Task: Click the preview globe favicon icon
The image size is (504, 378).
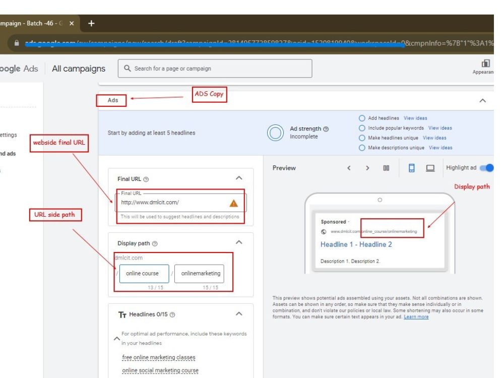Action: [324, 232]
